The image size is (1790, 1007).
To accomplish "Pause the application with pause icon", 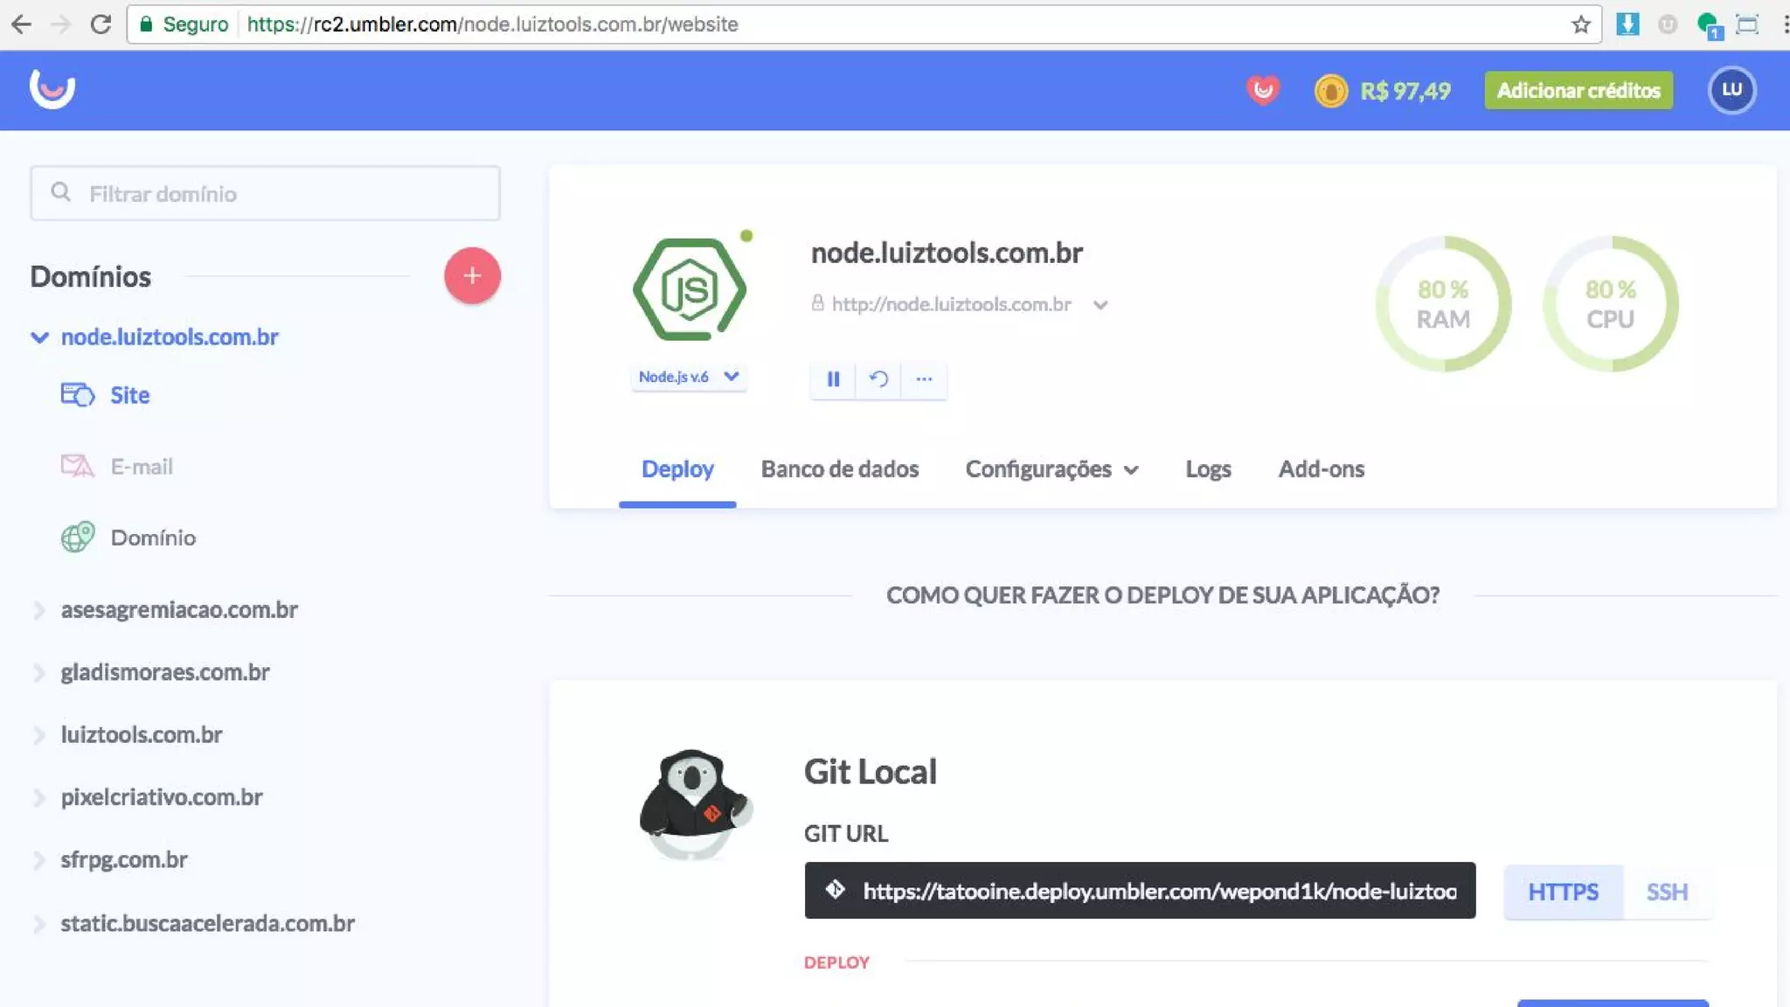I will [833, 379].
